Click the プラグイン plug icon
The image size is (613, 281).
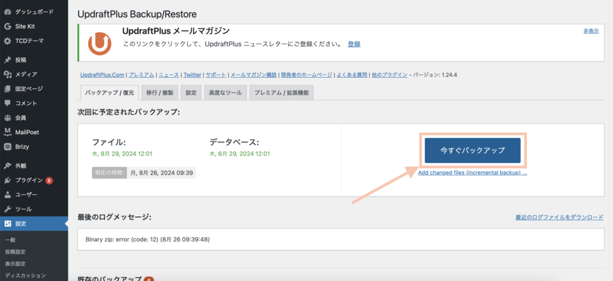[x=7, y=181]
